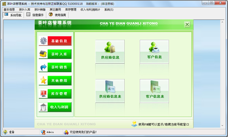228x137 pixels.
Task: Open the 客户信息表 tile
Action: 154,91
